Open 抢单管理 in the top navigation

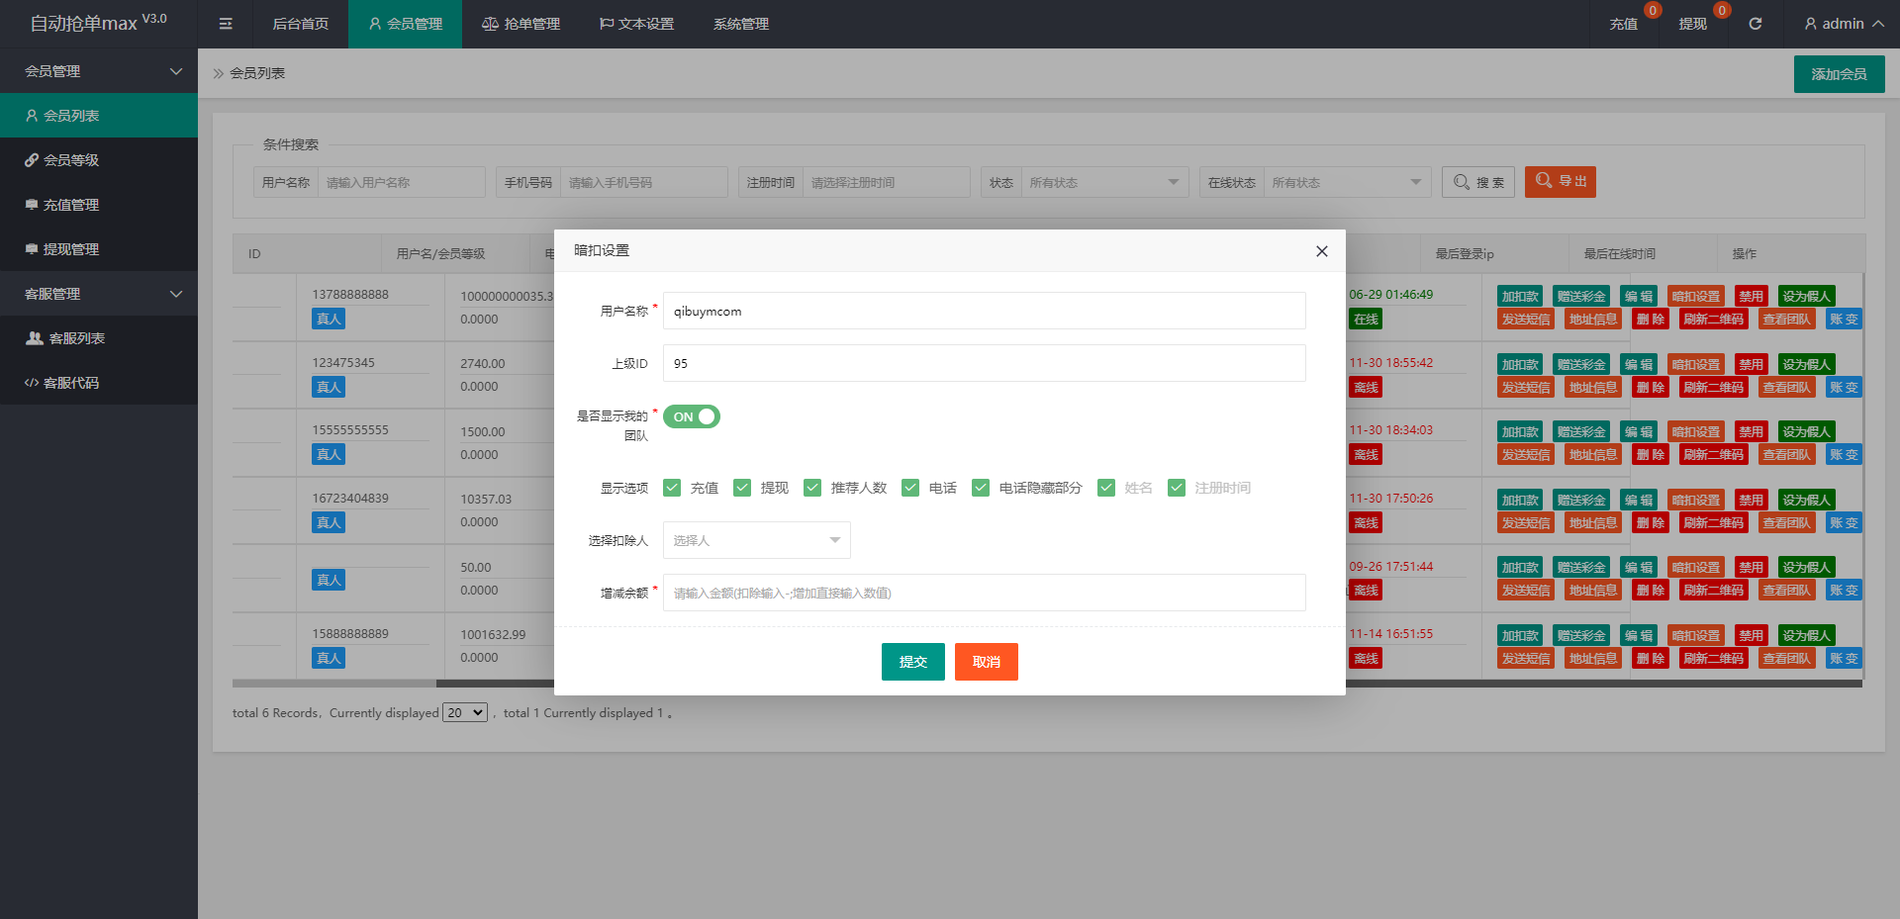pos(521,24)
